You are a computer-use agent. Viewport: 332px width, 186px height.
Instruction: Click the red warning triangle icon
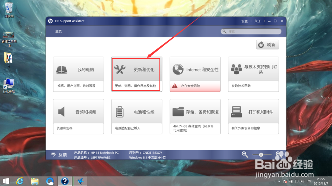[175, 86]
